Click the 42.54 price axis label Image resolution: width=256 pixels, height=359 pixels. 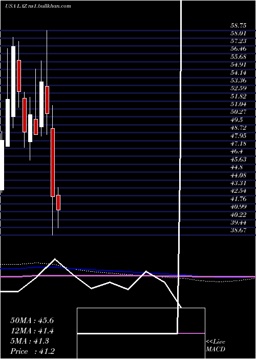click(x=238, y=191)
